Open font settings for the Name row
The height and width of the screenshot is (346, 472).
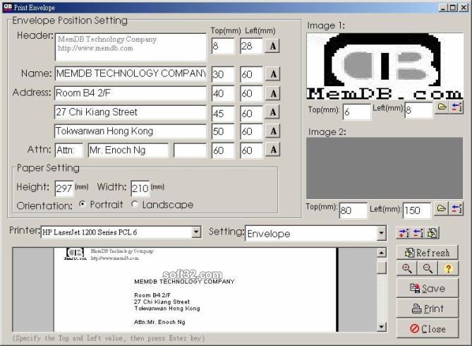[x=272, y=74]
